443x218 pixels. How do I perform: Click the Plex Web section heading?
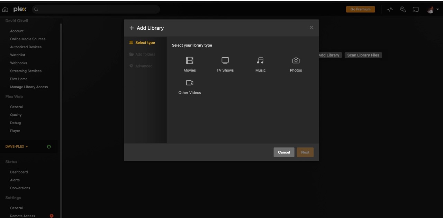14,97
